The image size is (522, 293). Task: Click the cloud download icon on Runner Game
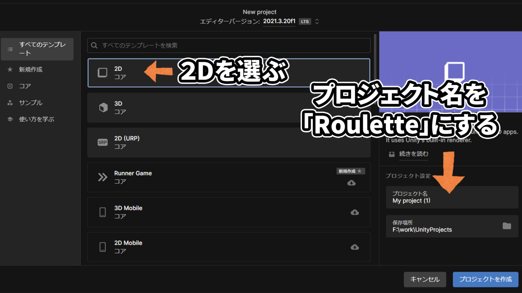352,183
